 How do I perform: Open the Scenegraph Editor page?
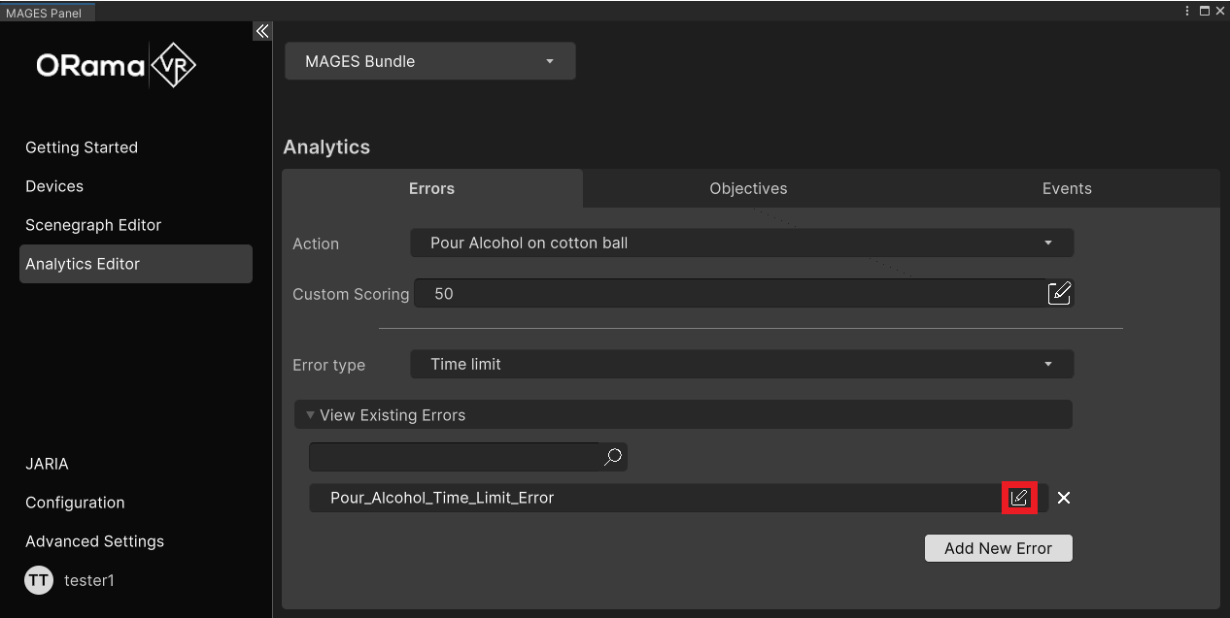(x=93, y=225)
